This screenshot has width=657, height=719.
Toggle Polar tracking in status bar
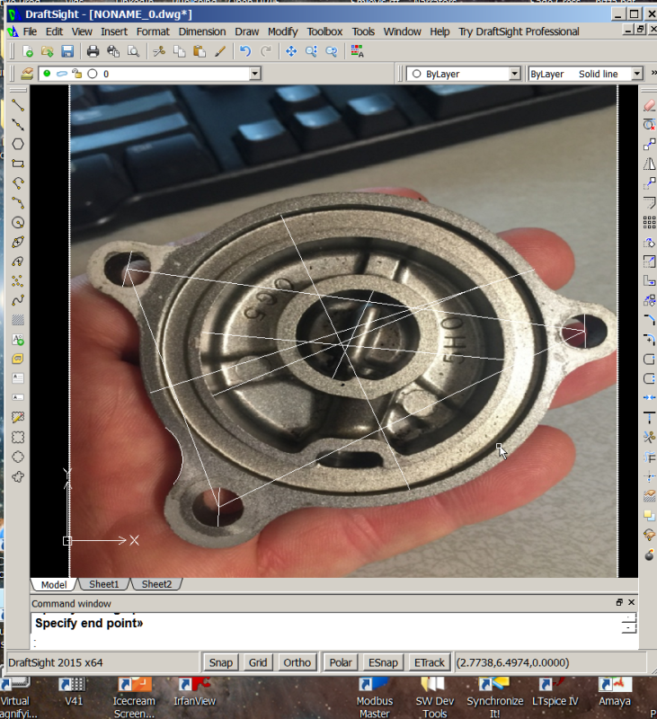point(341,662)
